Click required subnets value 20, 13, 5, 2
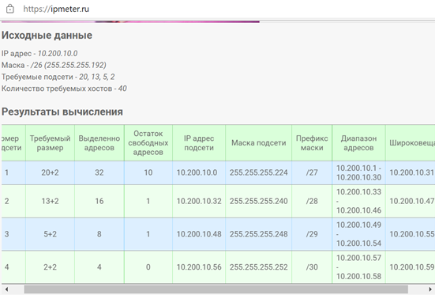The width and height of the screenshot is (435, 295). pyautogui.click(x=97, y=77)
